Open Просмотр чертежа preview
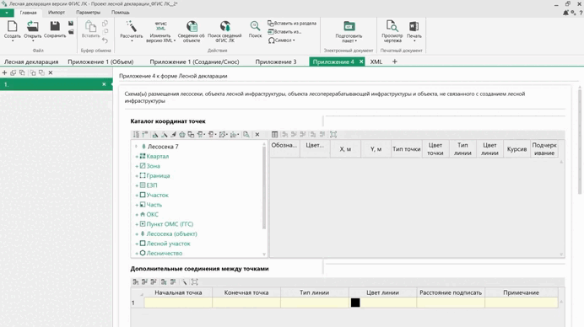This screenshot has width=584, height=327. pyautogui.click(x=392, y=31)
